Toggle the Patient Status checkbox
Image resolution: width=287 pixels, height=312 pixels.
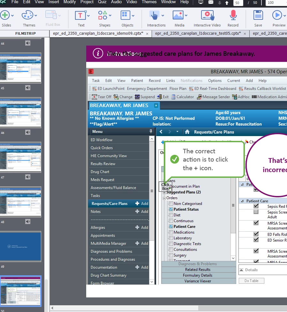pos(171,209)
